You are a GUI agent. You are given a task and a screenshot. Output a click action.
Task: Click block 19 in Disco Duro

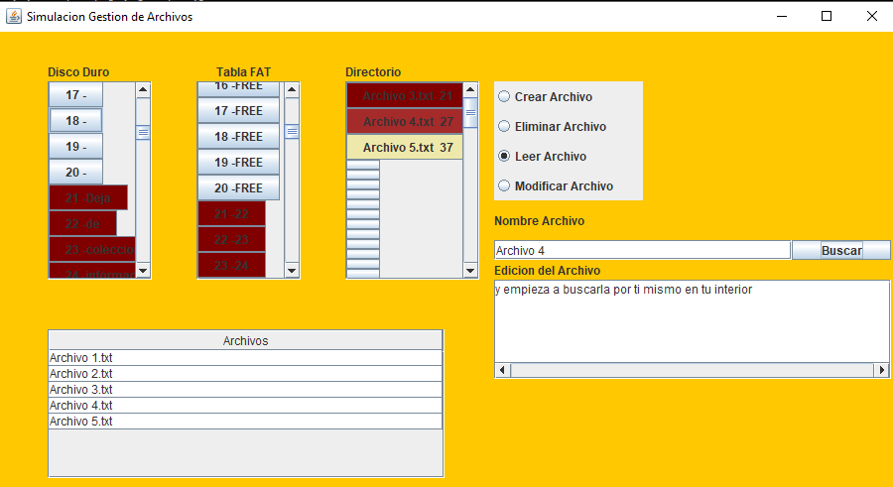(75, 146)
